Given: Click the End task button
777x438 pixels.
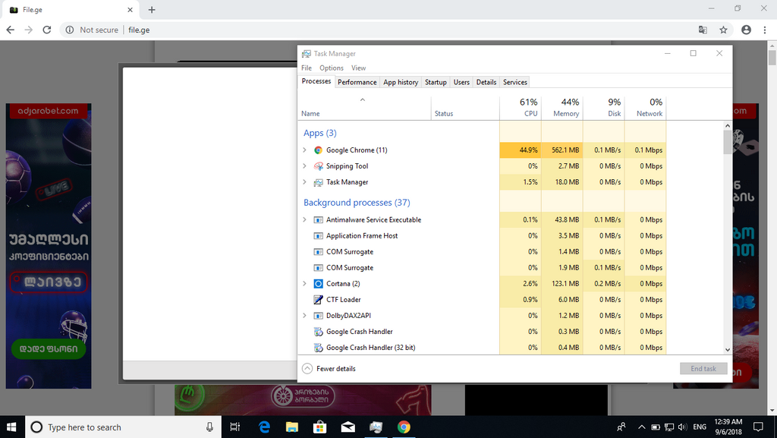Looking at the screenshot, I should tap(703, 369).
